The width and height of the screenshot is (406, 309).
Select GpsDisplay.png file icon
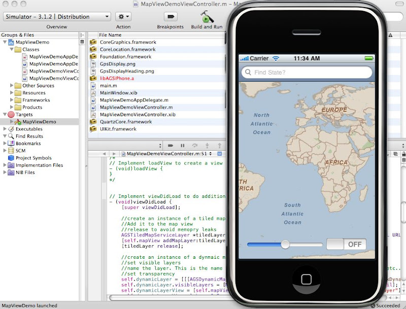(93, 63)
